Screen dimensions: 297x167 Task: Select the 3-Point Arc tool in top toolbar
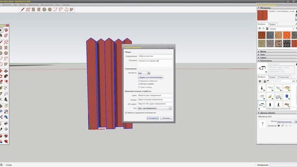coord(66,9)
